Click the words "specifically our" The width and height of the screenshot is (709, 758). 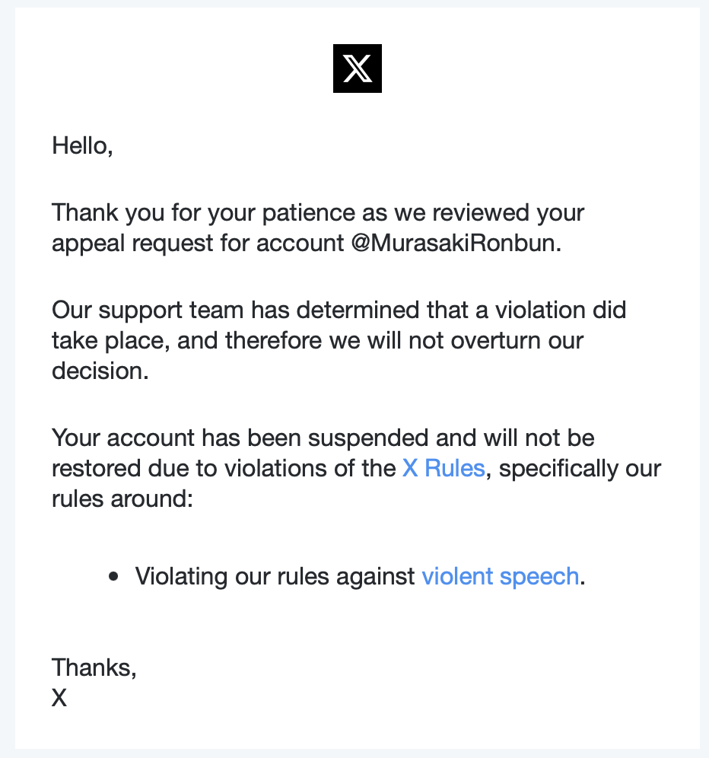click(580, 469)
